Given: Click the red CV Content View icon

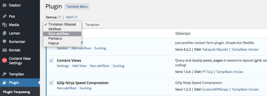Looking at the screenshot, I should click(x=4, y=60).
